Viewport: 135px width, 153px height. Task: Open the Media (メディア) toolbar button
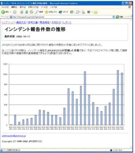tap(63, 12)
